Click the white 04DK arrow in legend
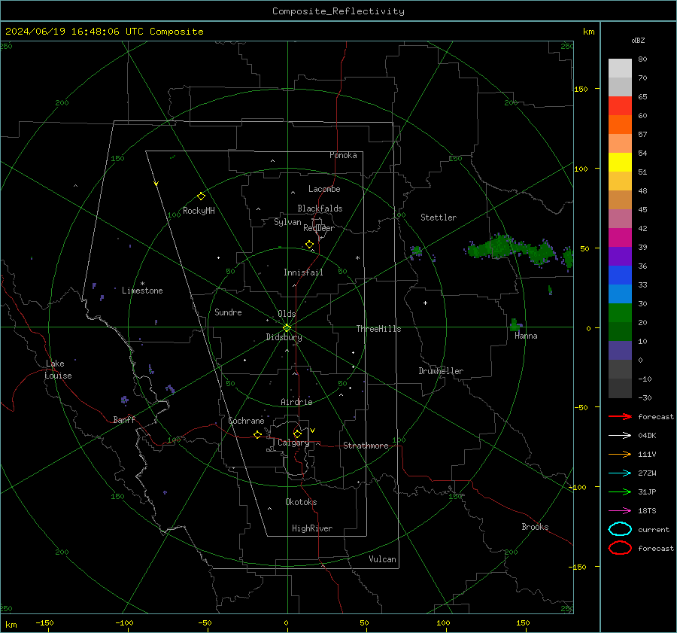Screen dimensions: 677x633 tap(620, 436)
